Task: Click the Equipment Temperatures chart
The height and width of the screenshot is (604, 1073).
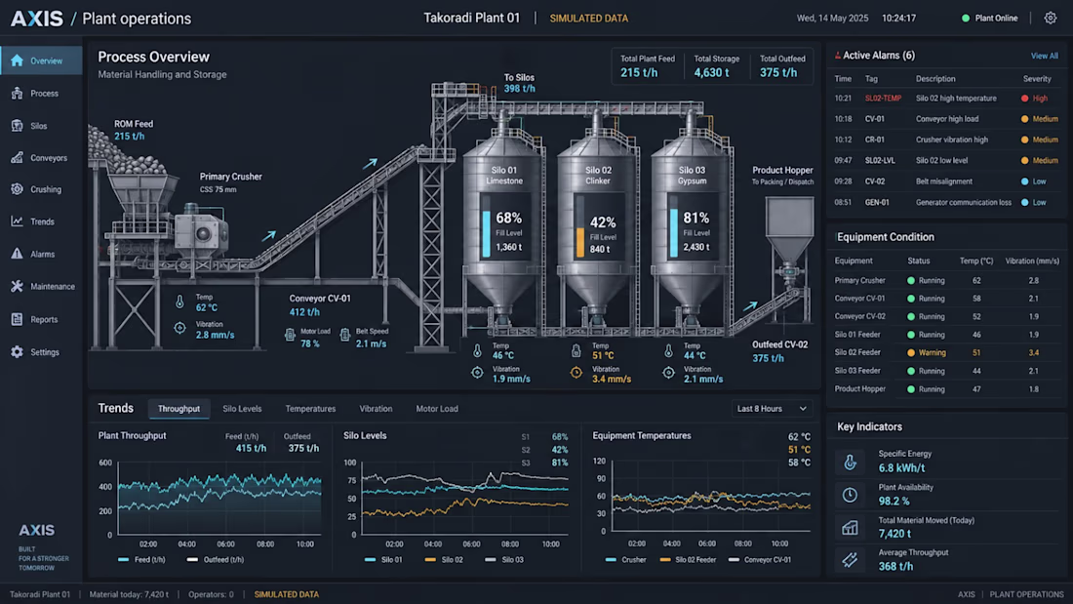Action: coord(712,496)
